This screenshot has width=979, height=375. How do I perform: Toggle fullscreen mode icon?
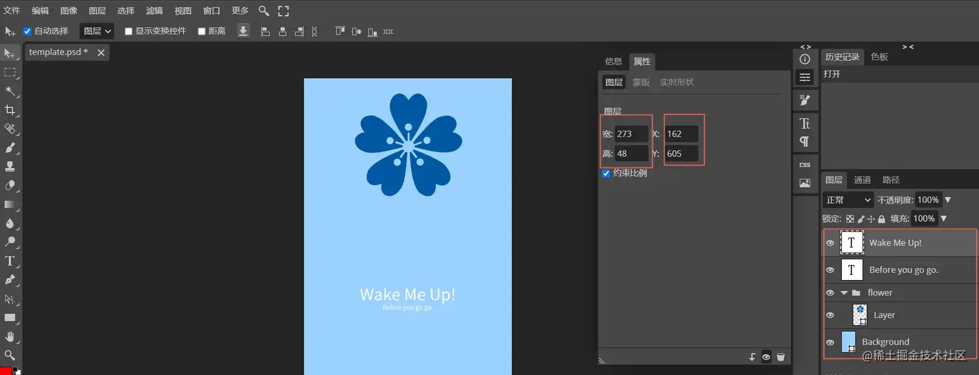click(x=284, y=10)
